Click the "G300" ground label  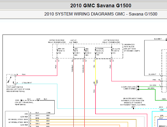point(17,100)
